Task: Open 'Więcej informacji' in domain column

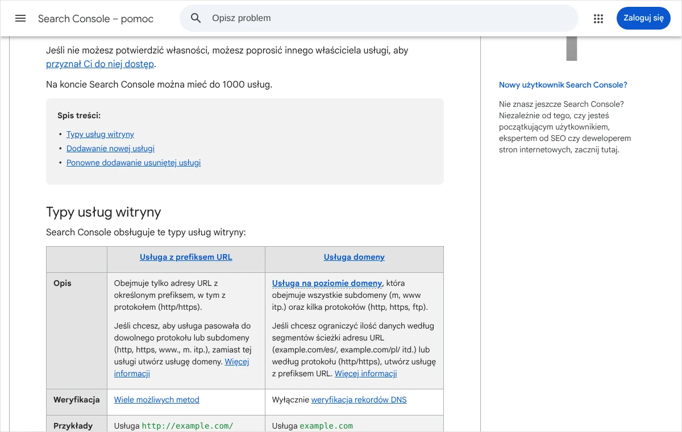Action: tap(365, 373)
